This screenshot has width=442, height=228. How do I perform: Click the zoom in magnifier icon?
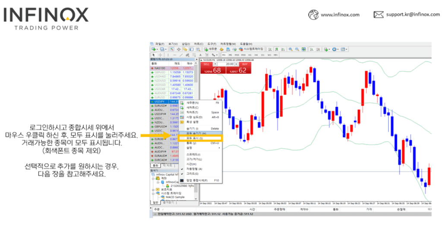click(x=290, y=49)
